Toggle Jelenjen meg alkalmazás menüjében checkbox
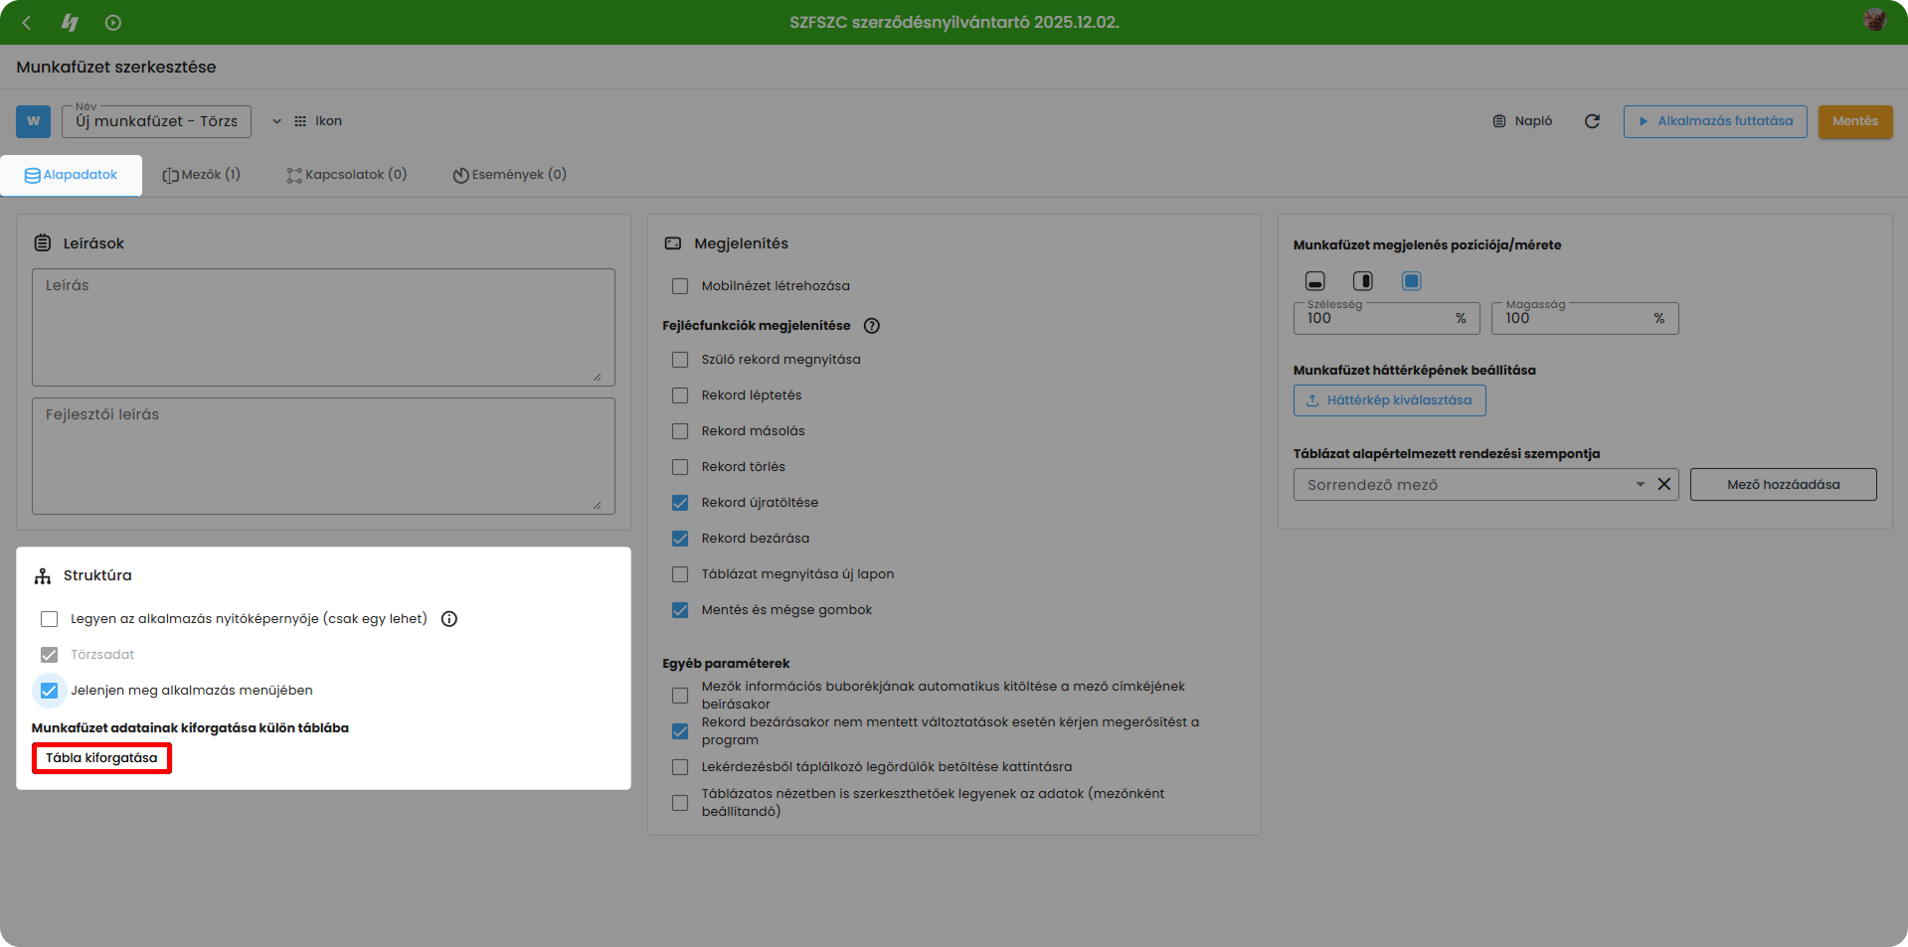The image size is (1908, 947). [49, 691]
